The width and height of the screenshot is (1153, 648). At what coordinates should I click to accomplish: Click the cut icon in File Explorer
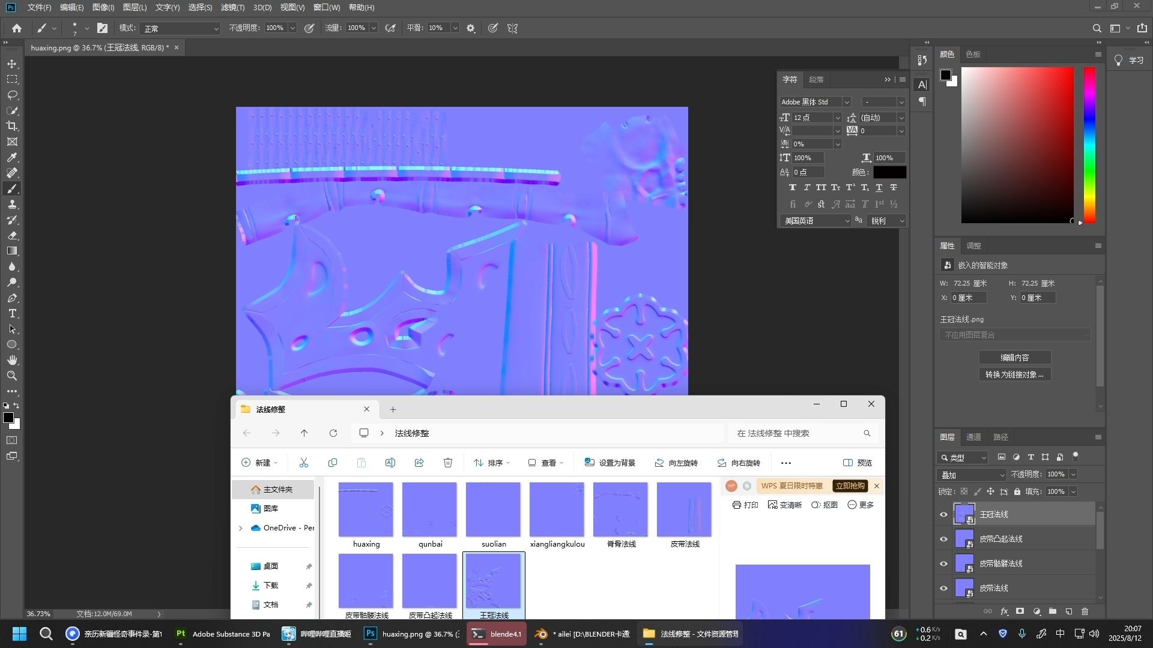(x=303, y=463)
